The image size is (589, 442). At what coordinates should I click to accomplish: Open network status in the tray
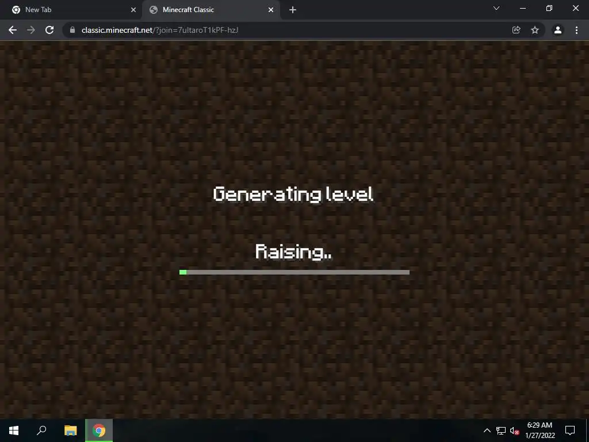(501, 430)
